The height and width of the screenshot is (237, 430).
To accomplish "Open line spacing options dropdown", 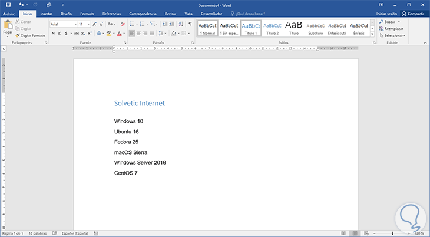I will (163, 34).
